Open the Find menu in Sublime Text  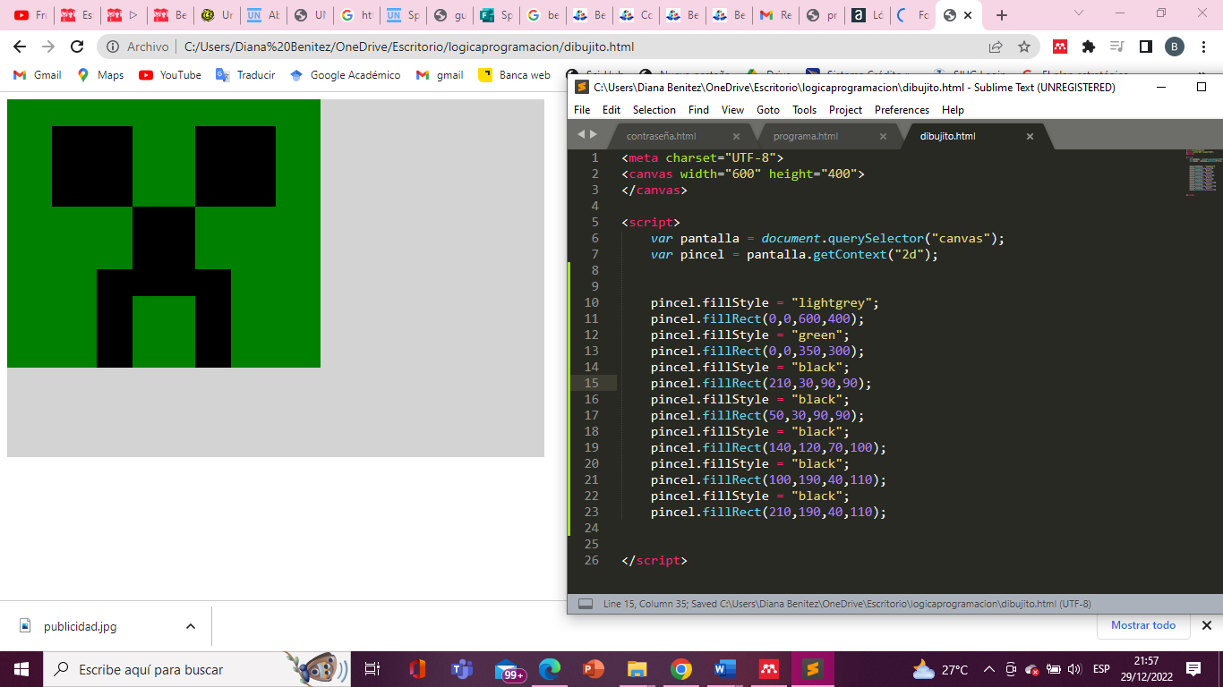tap(698, 110)
